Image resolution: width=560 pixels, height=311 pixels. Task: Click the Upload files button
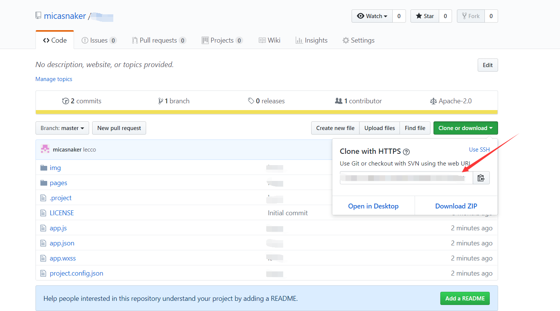(x=380, y=128)
